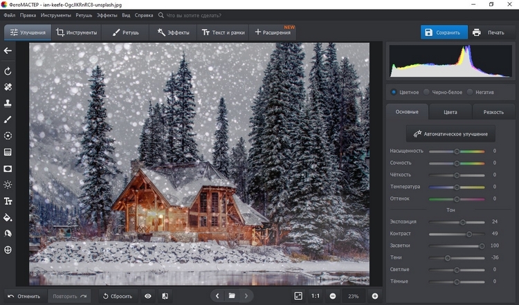Select the Цветное radio option

[394, 92]
